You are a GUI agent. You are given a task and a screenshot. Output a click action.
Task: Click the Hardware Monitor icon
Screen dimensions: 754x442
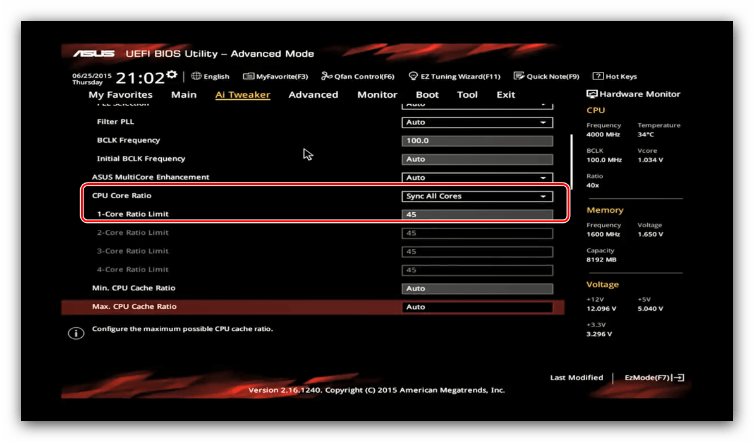click(x=592, y=94)
